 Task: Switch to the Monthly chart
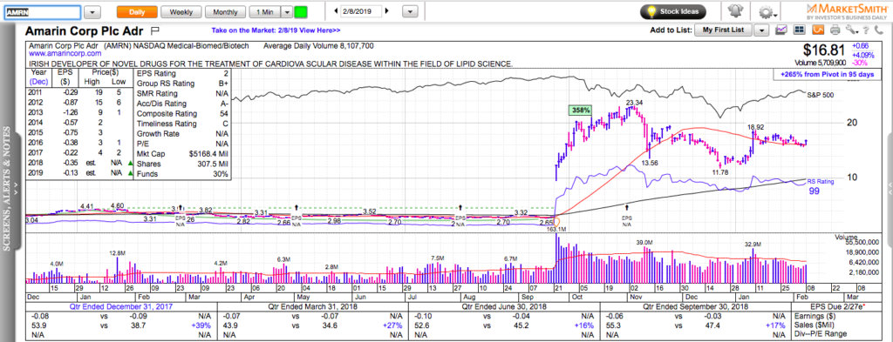point(226,11)
